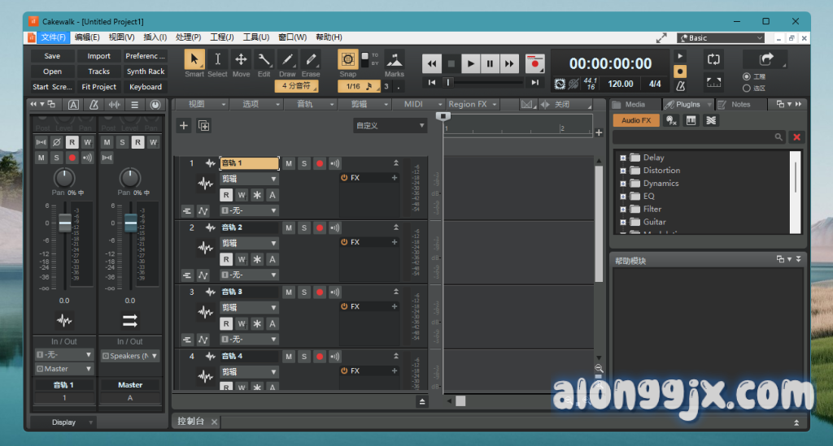Open the 文件(F) menu

pyautogui.click(x=54, y=37)
